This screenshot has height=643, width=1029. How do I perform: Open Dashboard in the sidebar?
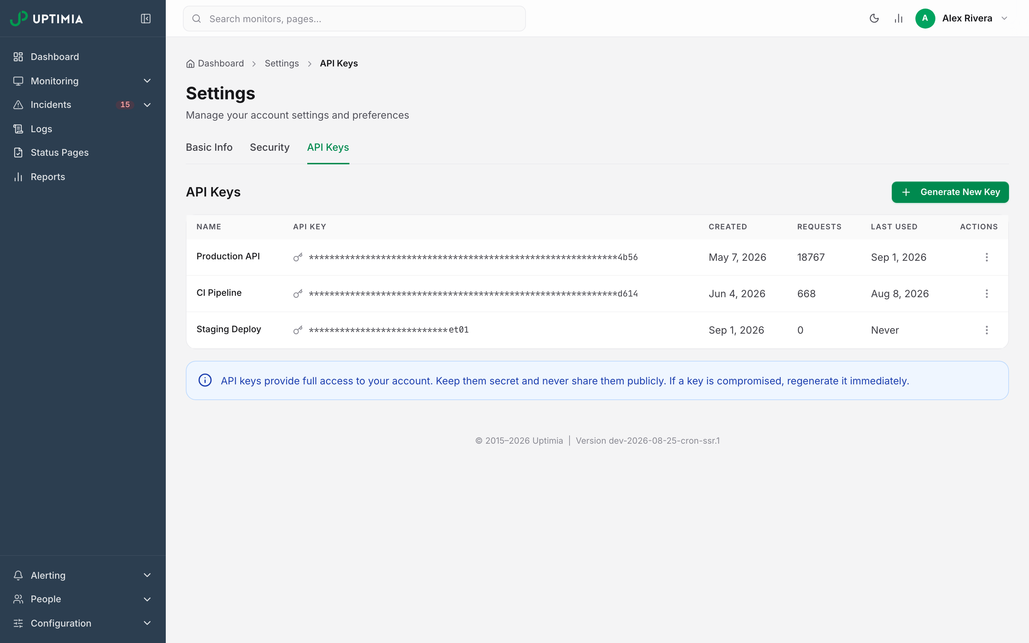83,56
